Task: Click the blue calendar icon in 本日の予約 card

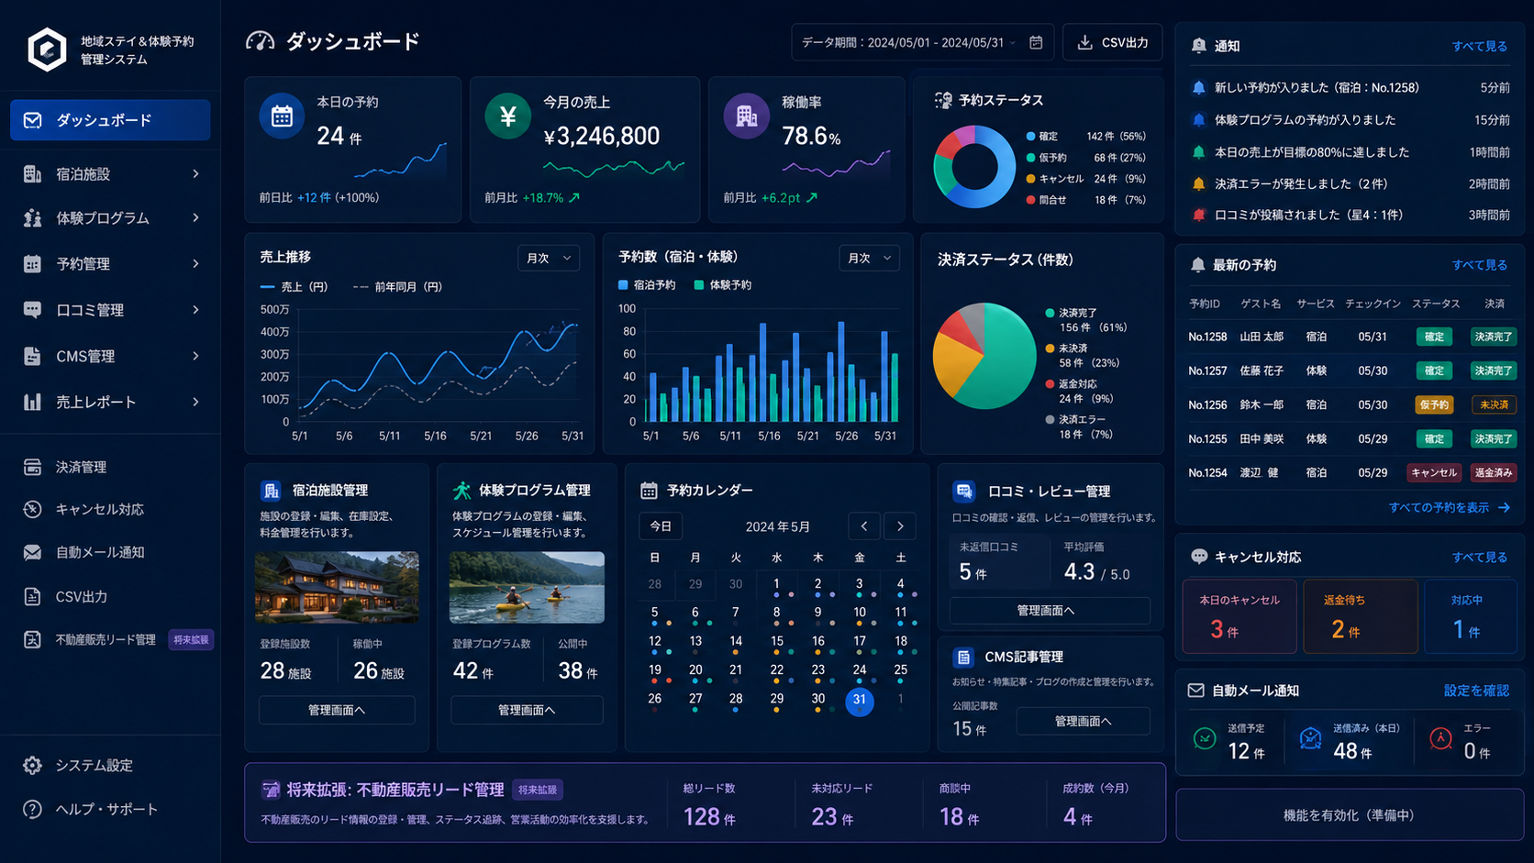Action: click(x=282, y=116)
